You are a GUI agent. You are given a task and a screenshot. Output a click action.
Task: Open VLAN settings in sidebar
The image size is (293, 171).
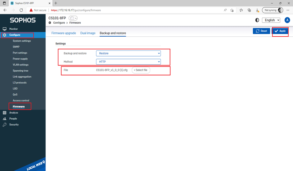[x=20, y=65]
